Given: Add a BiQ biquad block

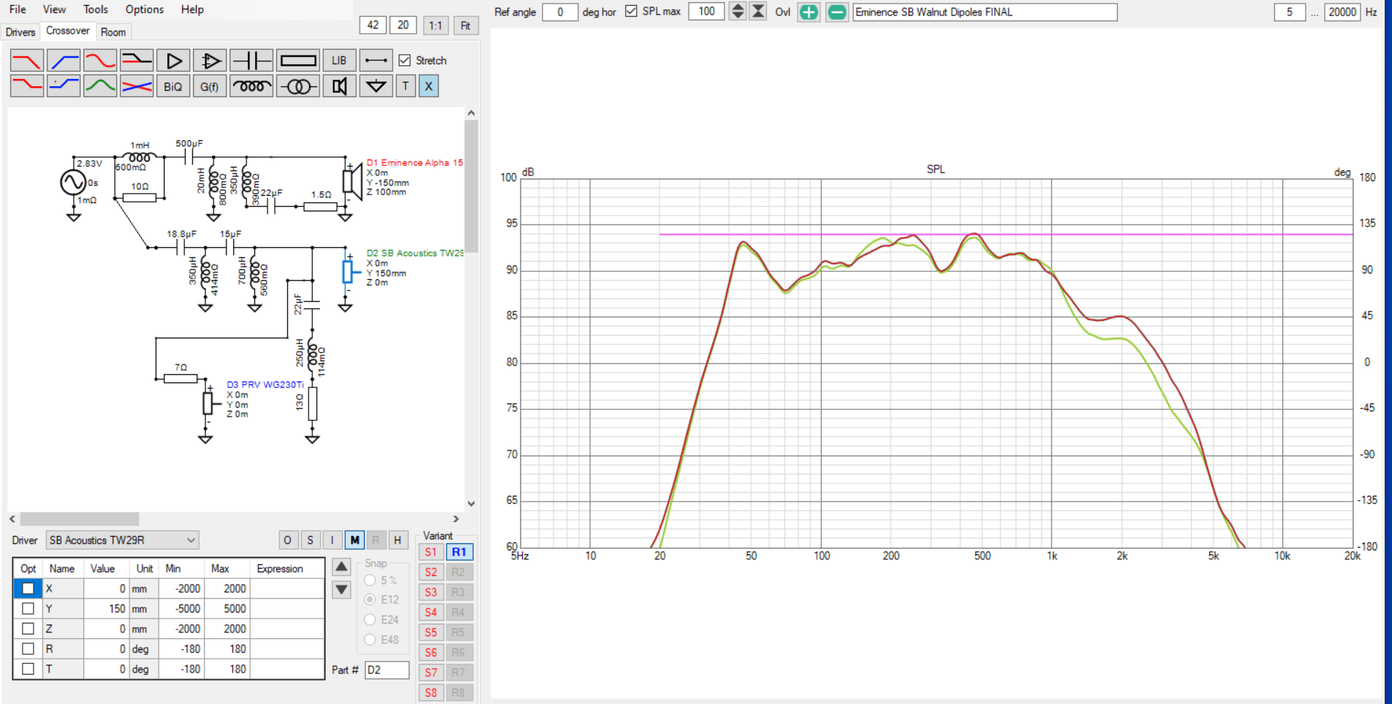Looking at the screenshot, I should (x=173, y=86).
